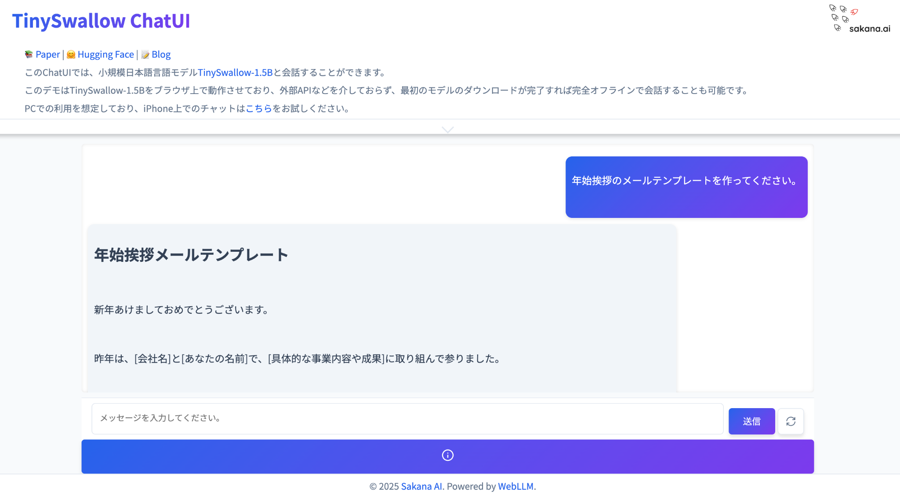The width and height of the screenshot is (900, 496).
Task: Reset the chat with the refresh icon
Action: 791,421
